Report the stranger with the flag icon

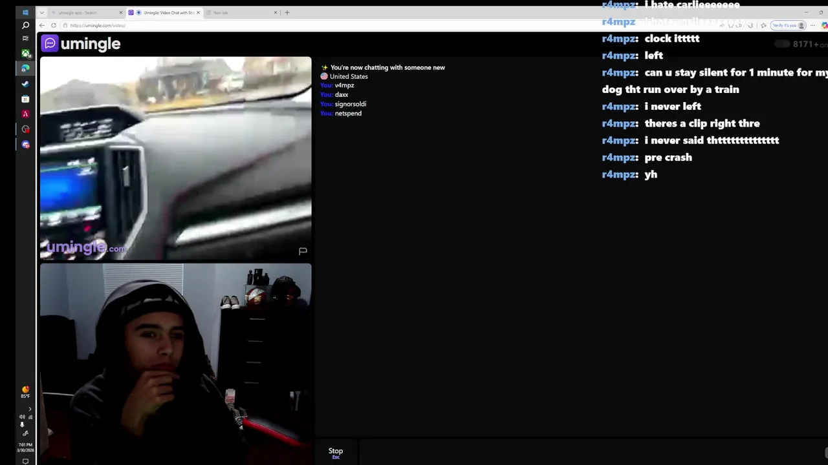pos(303,251)
